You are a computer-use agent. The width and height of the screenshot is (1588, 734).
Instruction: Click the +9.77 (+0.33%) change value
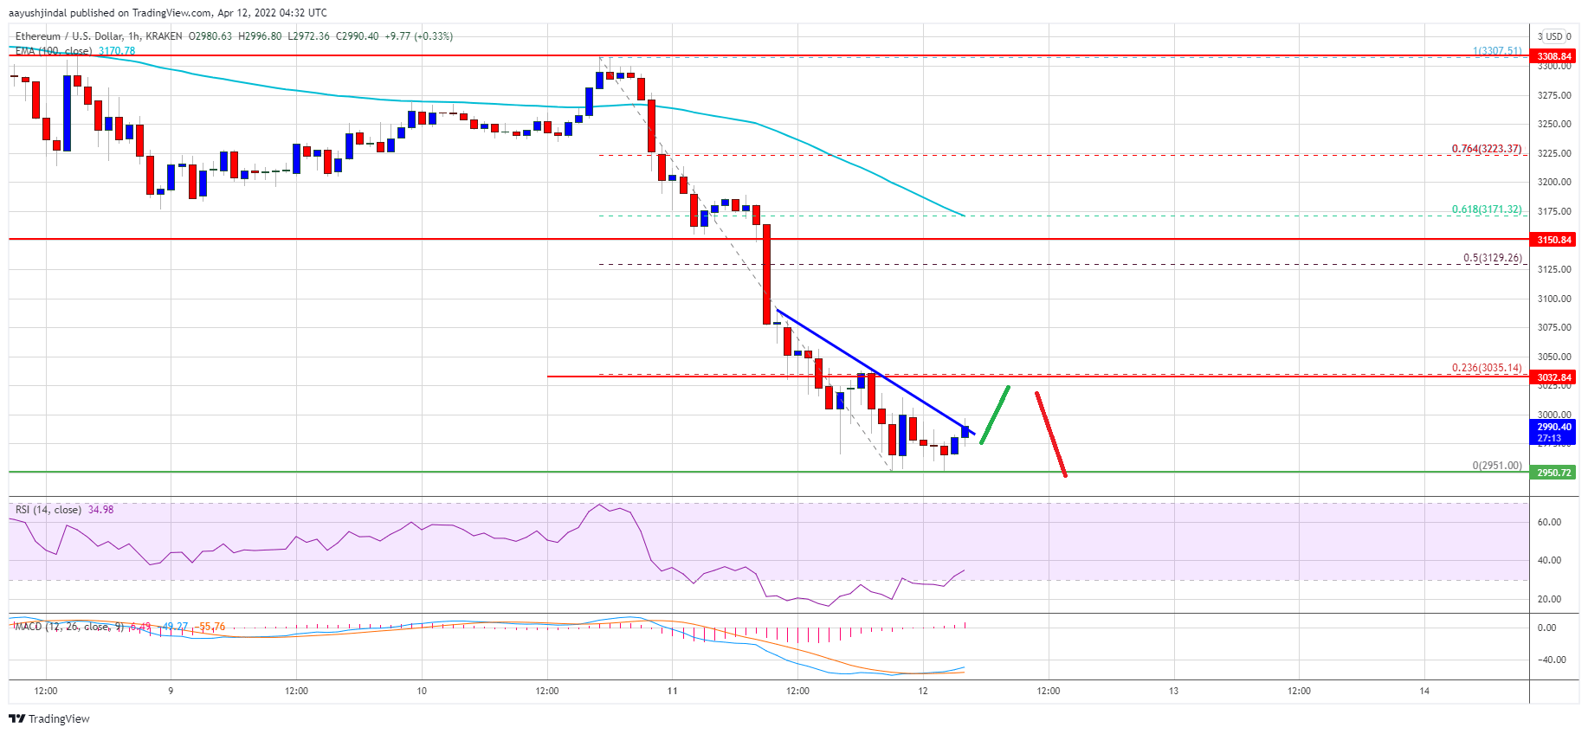419,36
